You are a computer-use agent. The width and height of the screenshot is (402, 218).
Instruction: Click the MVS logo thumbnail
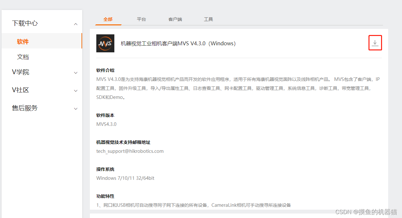(105, 43)
